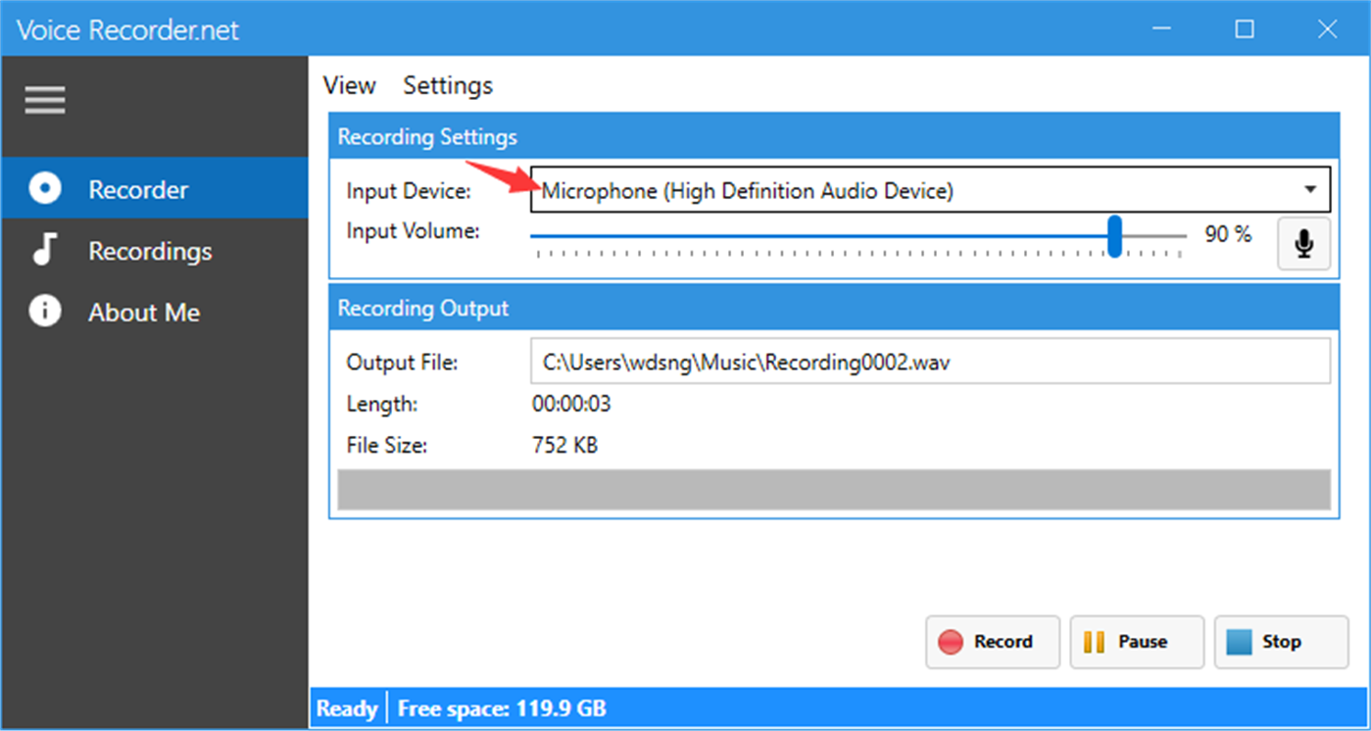The width and height of the screenshot is (1371, 731).
Task: Open the View menu
Action: (x=349, y=85)
